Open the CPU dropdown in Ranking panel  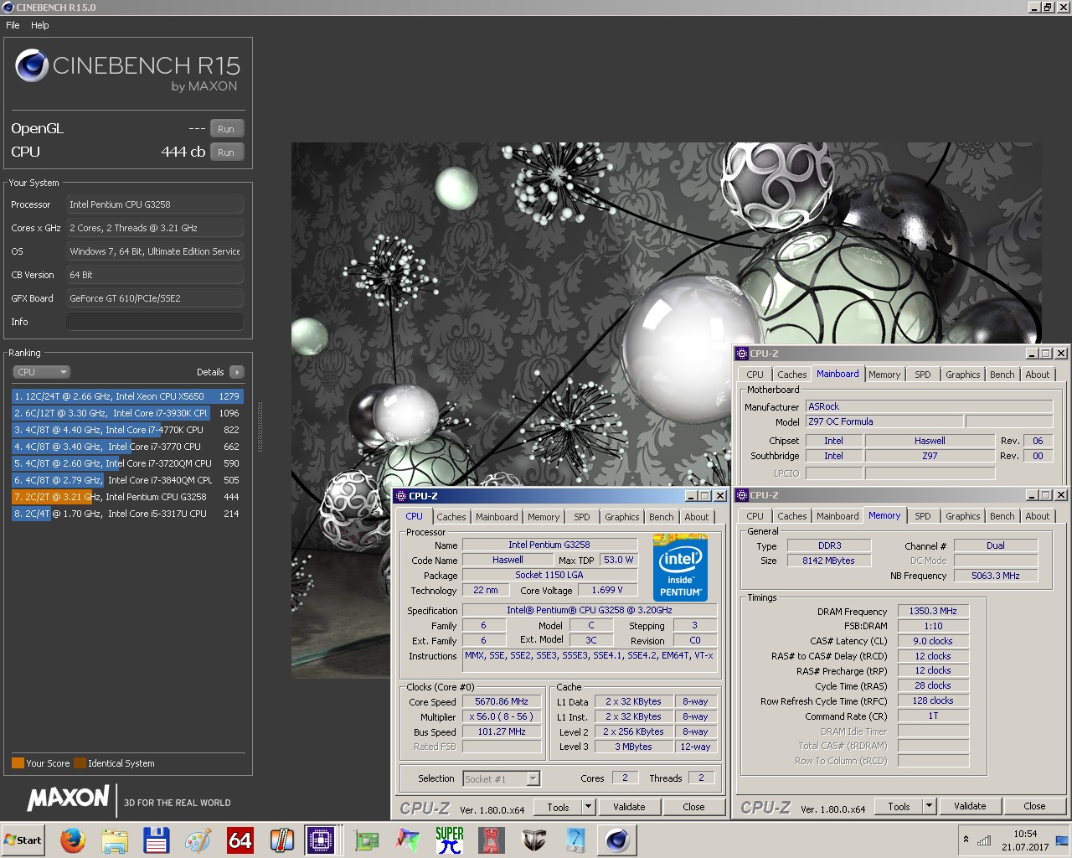pos(41,372)
